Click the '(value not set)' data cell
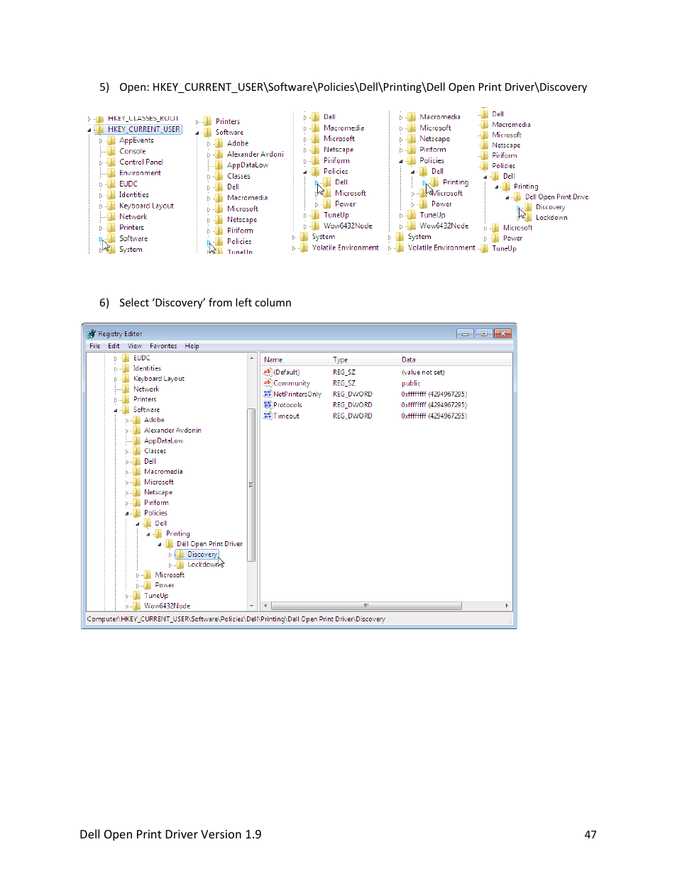This screenshot has width=677, height=876. coord(423,372)
